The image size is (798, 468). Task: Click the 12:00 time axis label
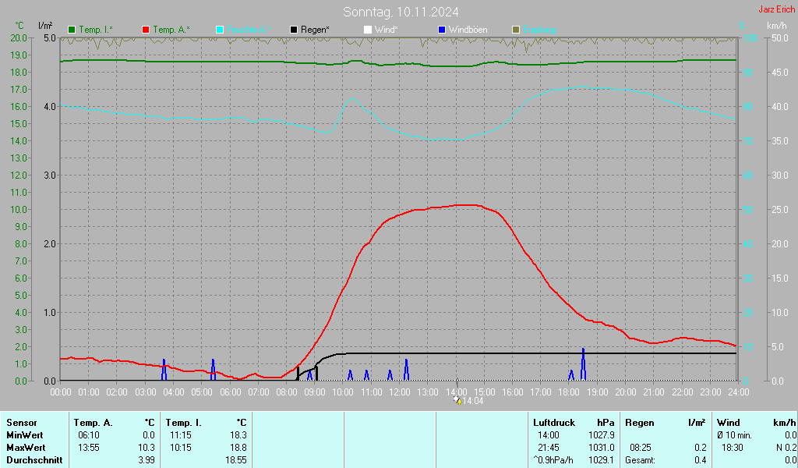400,392
